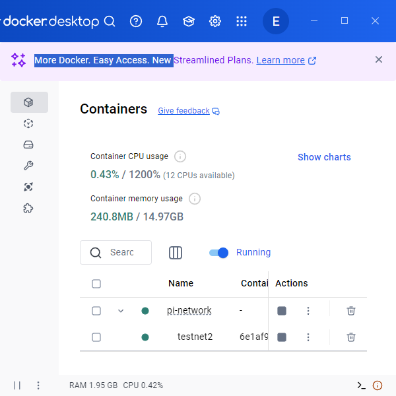Focus the container Search field
The width and height of the screenshot is (396, 396).
(x=116, y=252)
